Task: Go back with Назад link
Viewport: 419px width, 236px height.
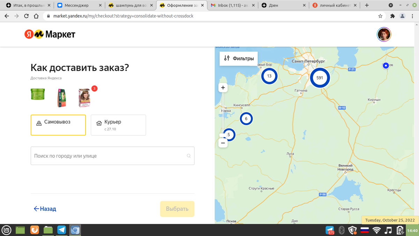Action: 45,209
